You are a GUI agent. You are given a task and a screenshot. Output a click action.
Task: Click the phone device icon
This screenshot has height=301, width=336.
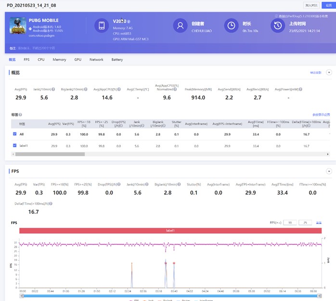pos(102,26)
